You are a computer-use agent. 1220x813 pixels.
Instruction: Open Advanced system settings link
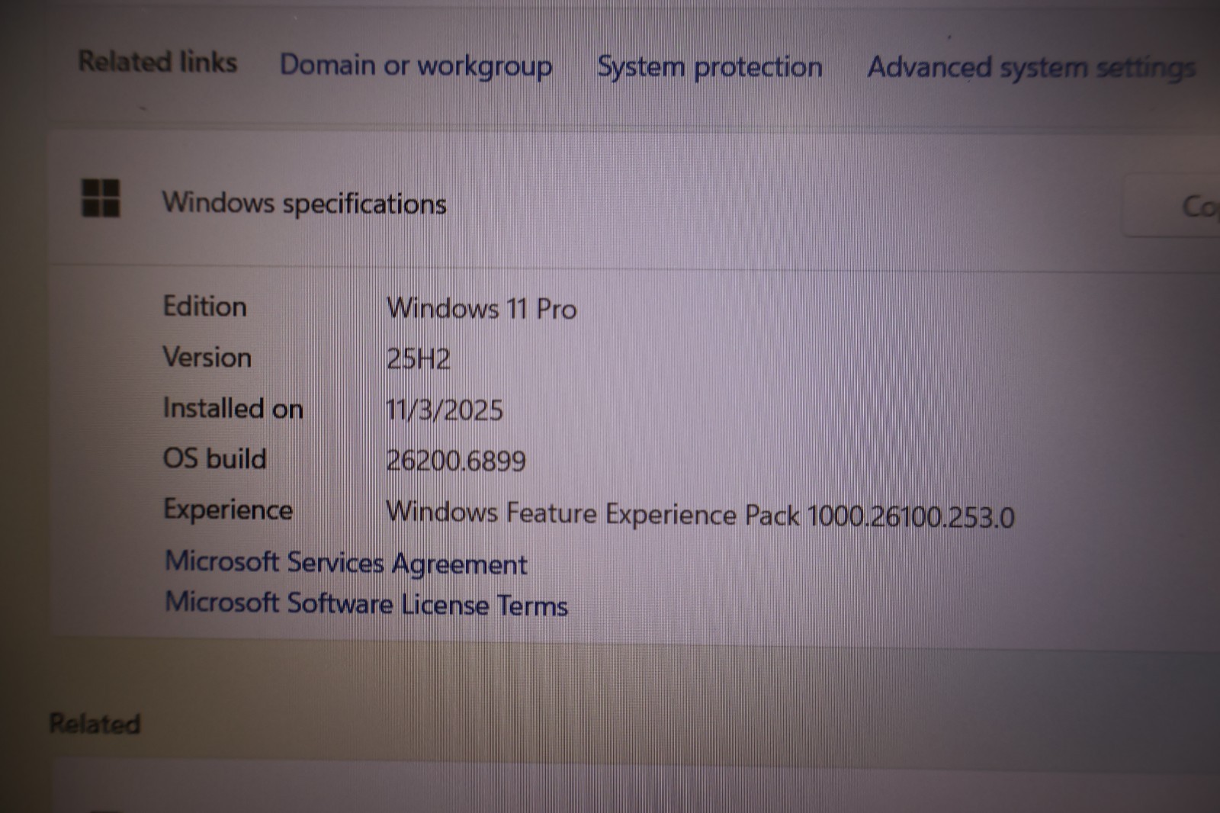[x=1032, y=68]
